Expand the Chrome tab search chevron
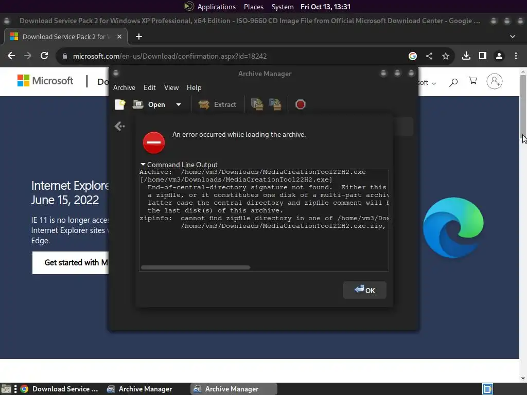Image resolution: width=527 pixels, height=395 pixels. pyautogui.click(x=513, y=37)
